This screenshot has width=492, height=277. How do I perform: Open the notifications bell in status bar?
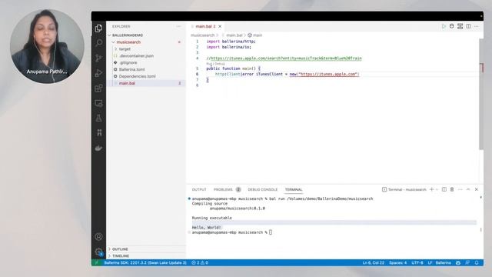[x=477, y=262]
